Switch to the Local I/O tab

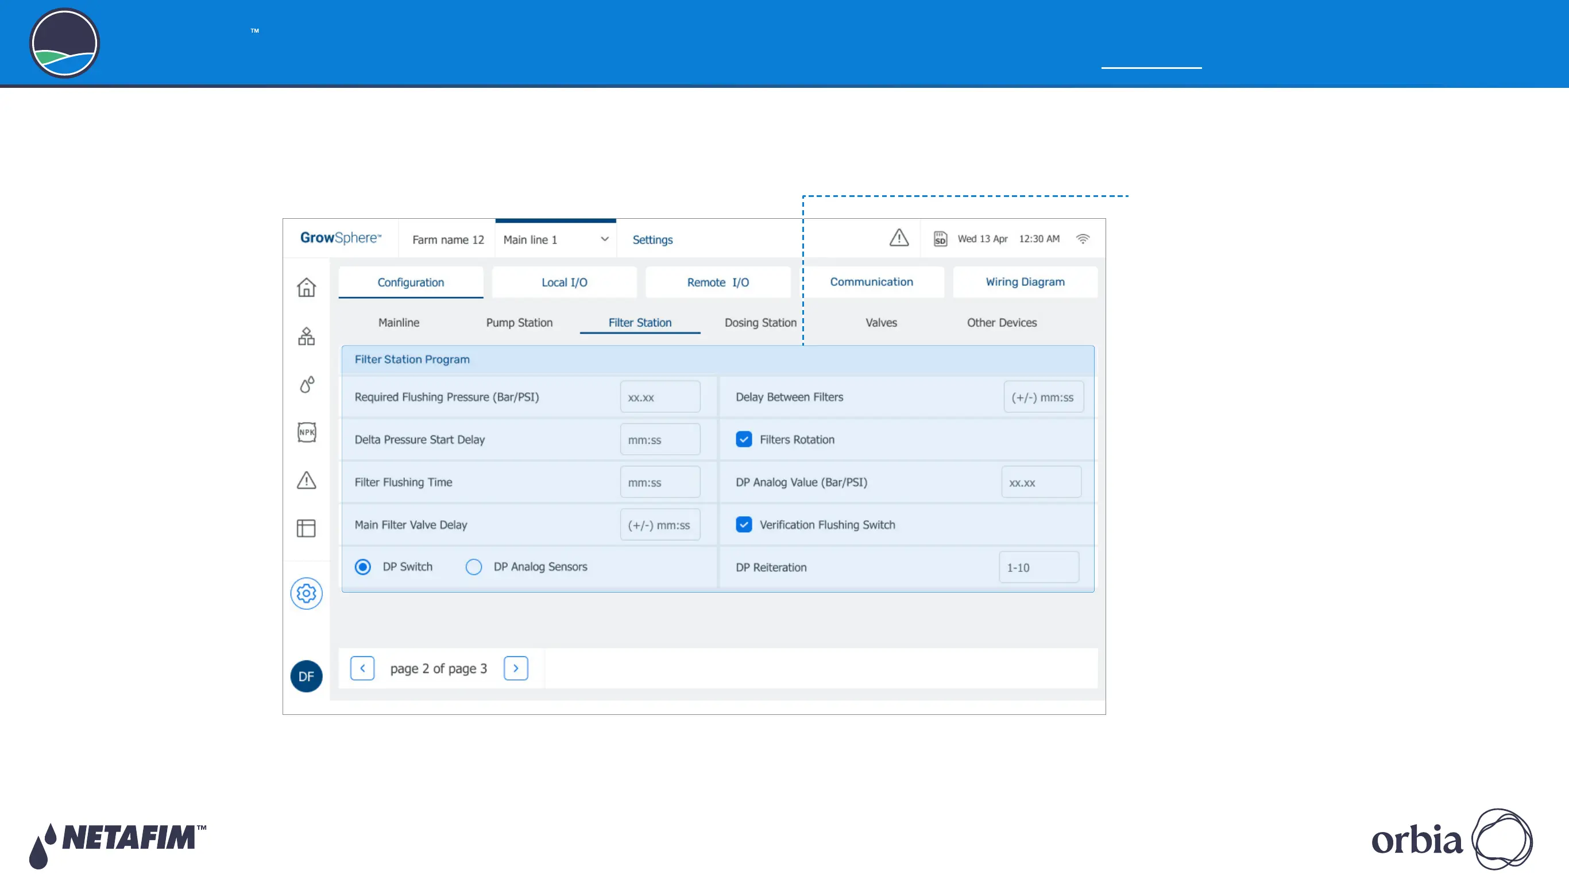pos(565,282)
